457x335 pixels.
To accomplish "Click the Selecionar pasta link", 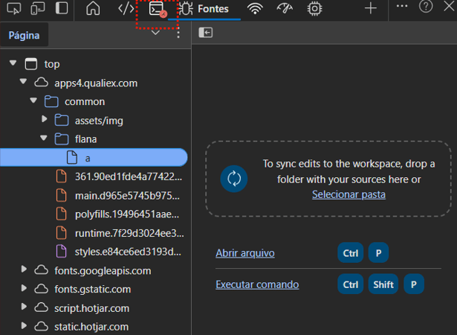I will coord(349,194).
